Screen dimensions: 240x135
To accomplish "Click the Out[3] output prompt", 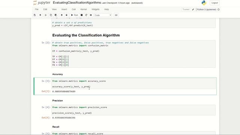I will (46, 91).
